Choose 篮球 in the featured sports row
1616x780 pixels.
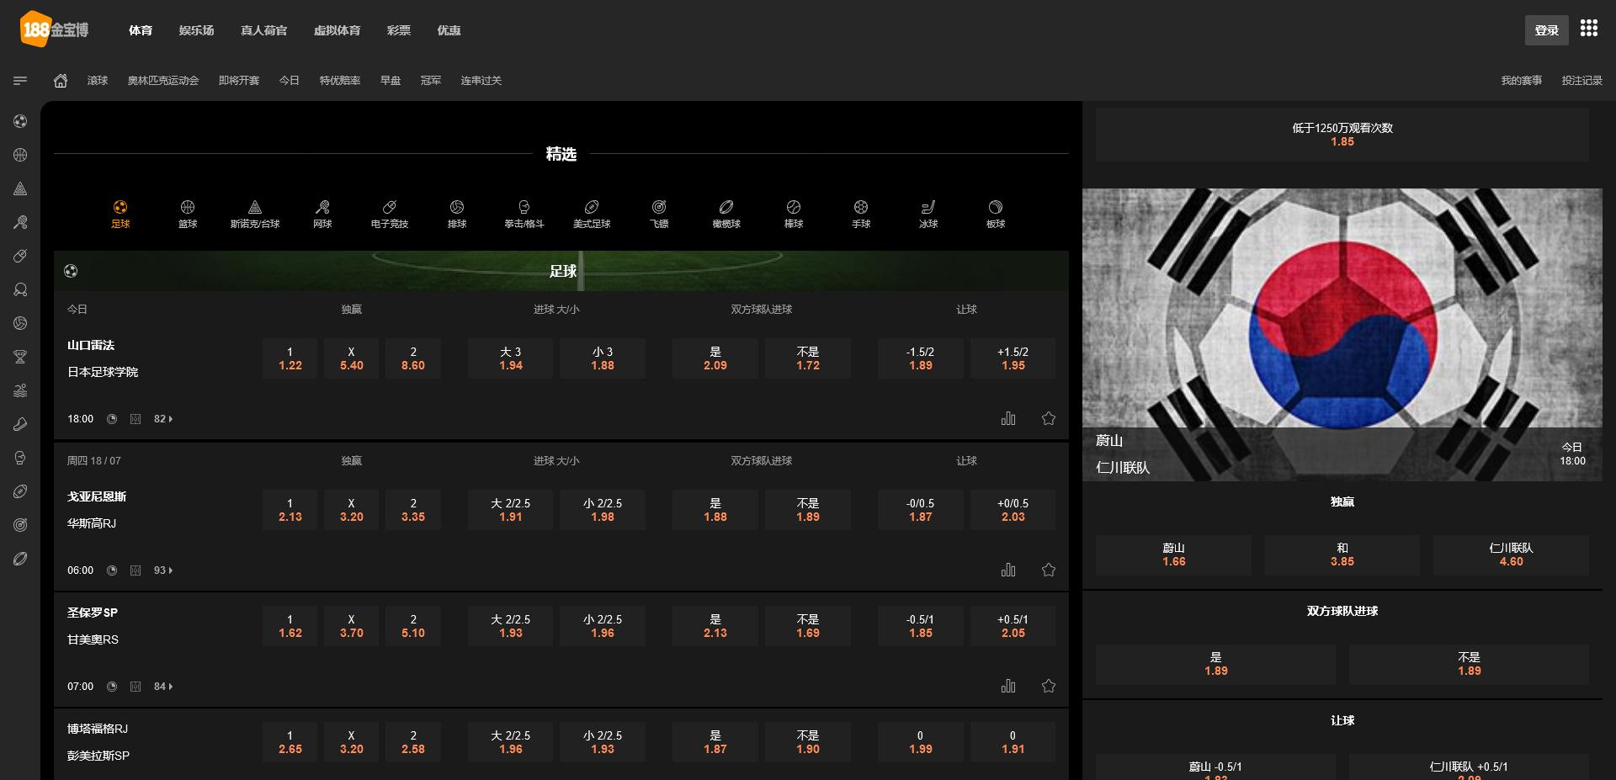pos(188,215)
